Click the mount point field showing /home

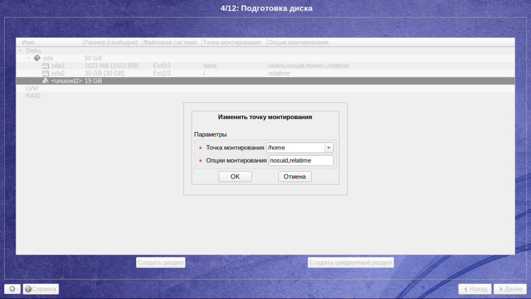pos(295,147)
